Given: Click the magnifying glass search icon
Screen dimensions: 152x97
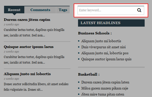Looking at the screenshot, I should [x=139, y=10].
